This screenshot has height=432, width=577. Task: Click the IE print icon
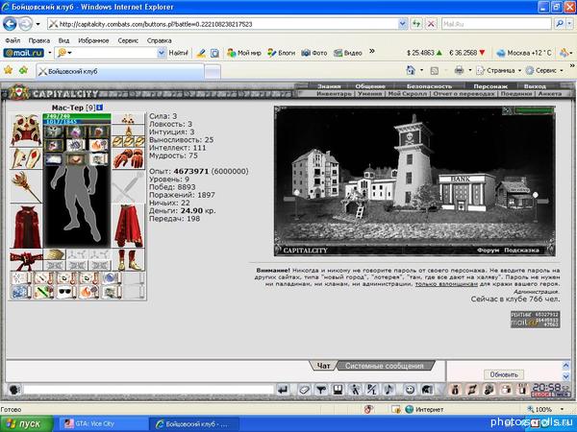pyautogui.click(x=459, y=70)
